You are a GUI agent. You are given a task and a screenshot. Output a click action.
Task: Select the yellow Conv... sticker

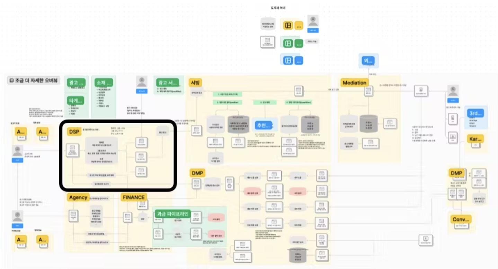[462, 220]
